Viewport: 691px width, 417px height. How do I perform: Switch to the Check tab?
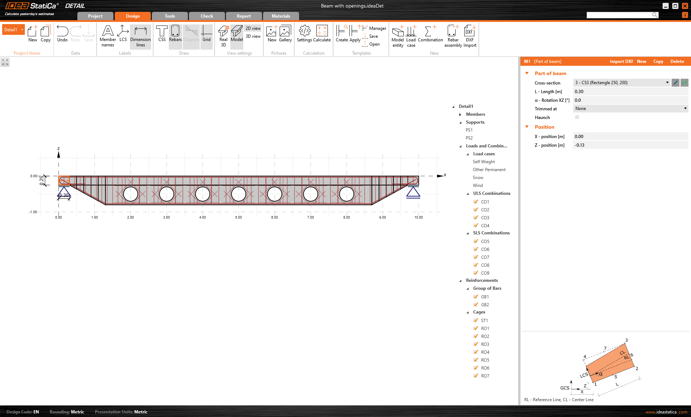(x=207, y=16)
